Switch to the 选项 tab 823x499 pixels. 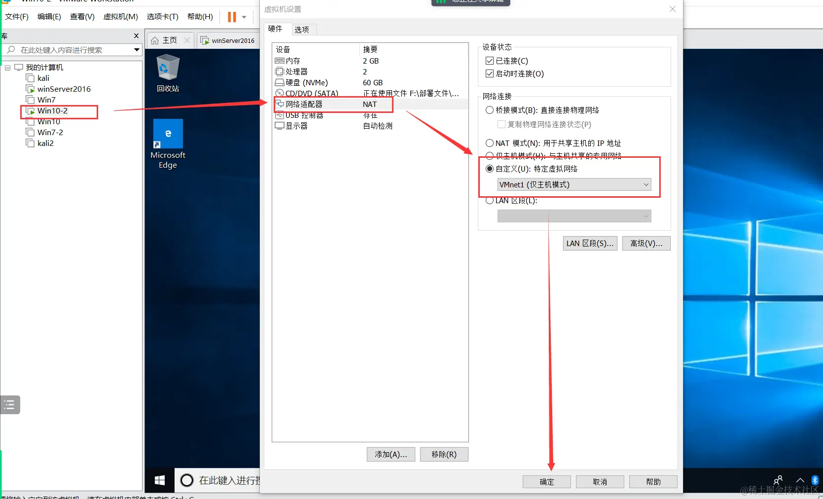[302, 30]
